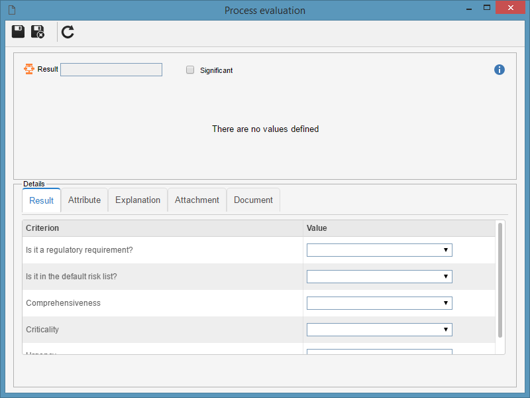Image resolution: width=530 pixels, height=398 pixels.
Task: Close the Process evaluation window
Action: coord(510,7)
